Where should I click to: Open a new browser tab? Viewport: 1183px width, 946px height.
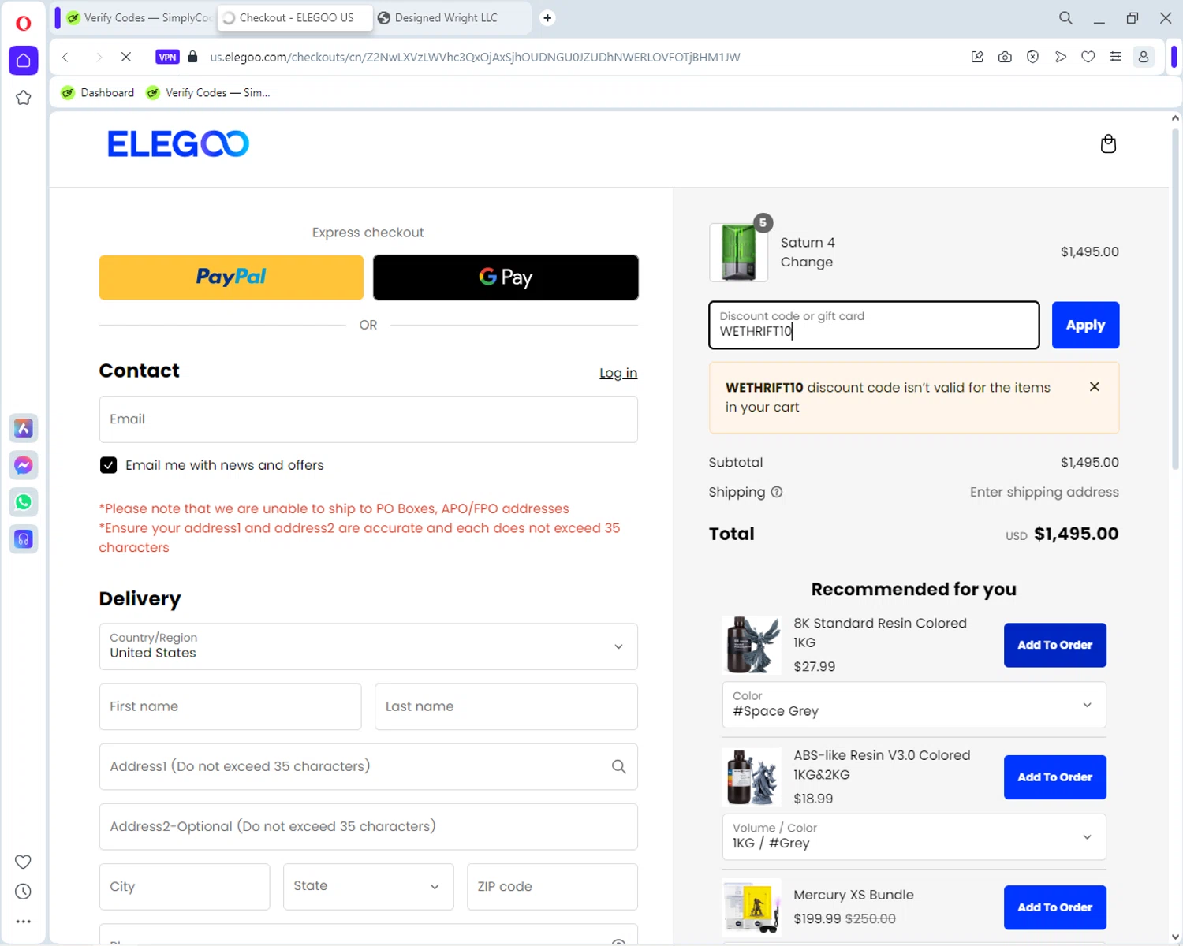(547, 17)
